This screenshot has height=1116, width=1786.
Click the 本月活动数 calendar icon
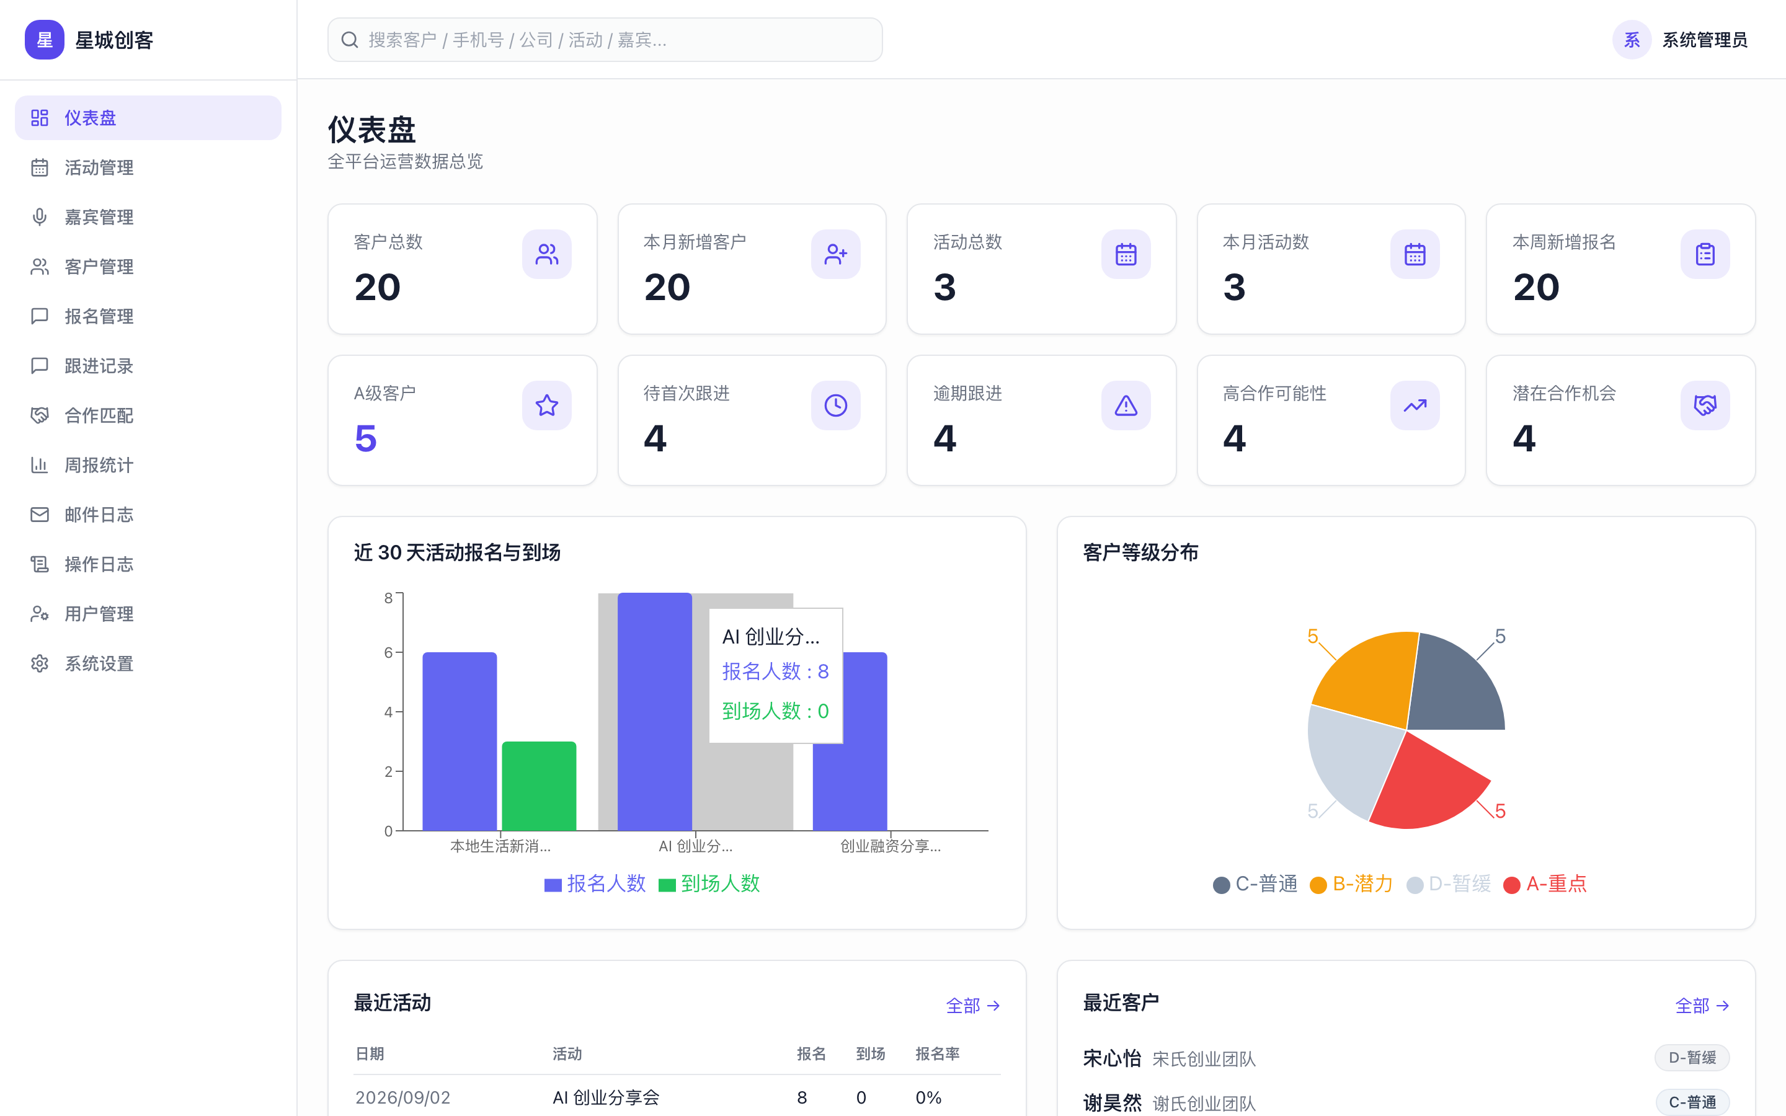pyautogui.click(x=1415, y=255)
